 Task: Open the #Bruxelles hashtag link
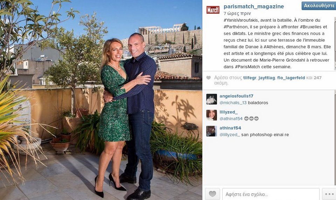pyautogui.click(x=311, y=27)
